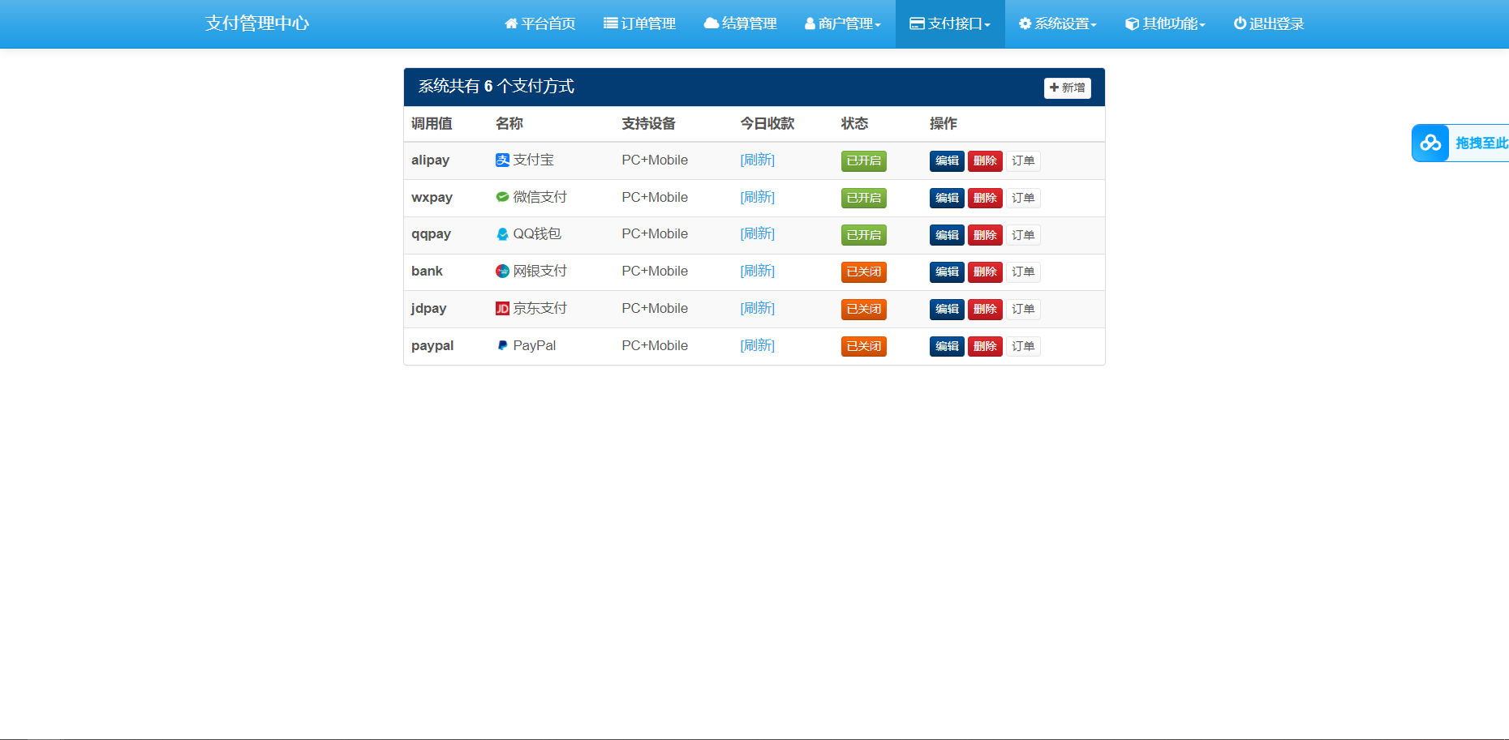View 订单 for bank
Viewport: 1509px width, 740px height.
pos(1023,272)
